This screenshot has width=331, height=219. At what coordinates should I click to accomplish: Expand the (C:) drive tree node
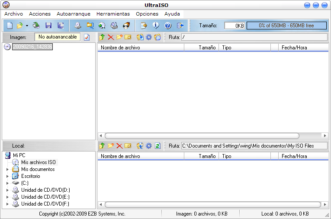[7, 183]
